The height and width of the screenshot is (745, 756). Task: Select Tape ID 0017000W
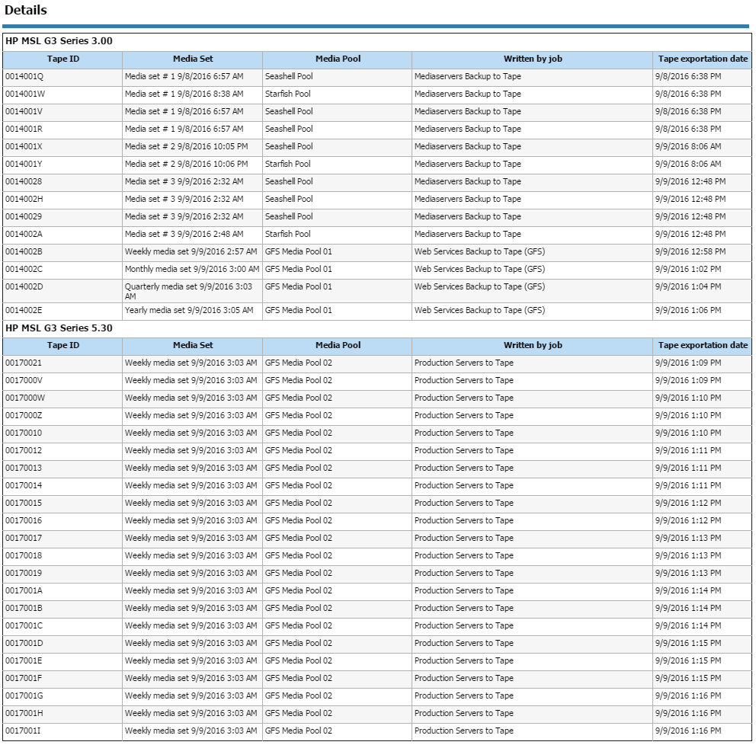tap(62, 398)
